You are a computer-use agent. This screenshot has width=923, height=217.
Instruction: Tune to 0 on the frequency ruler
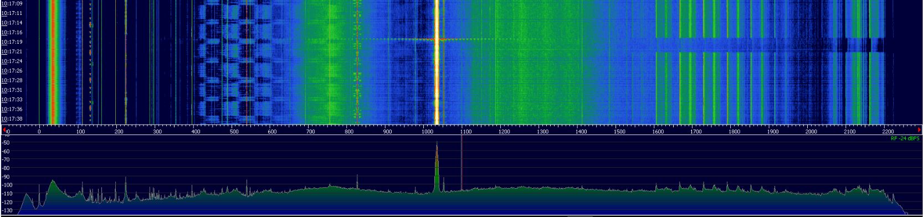(39, 132)
